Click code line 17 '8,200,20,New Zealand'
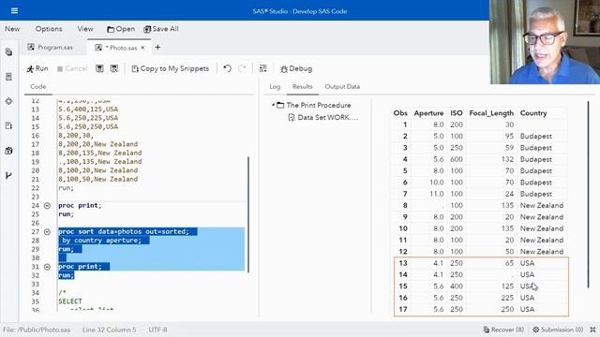The height and width of the screenshot is (337, 600). [97, 144]
